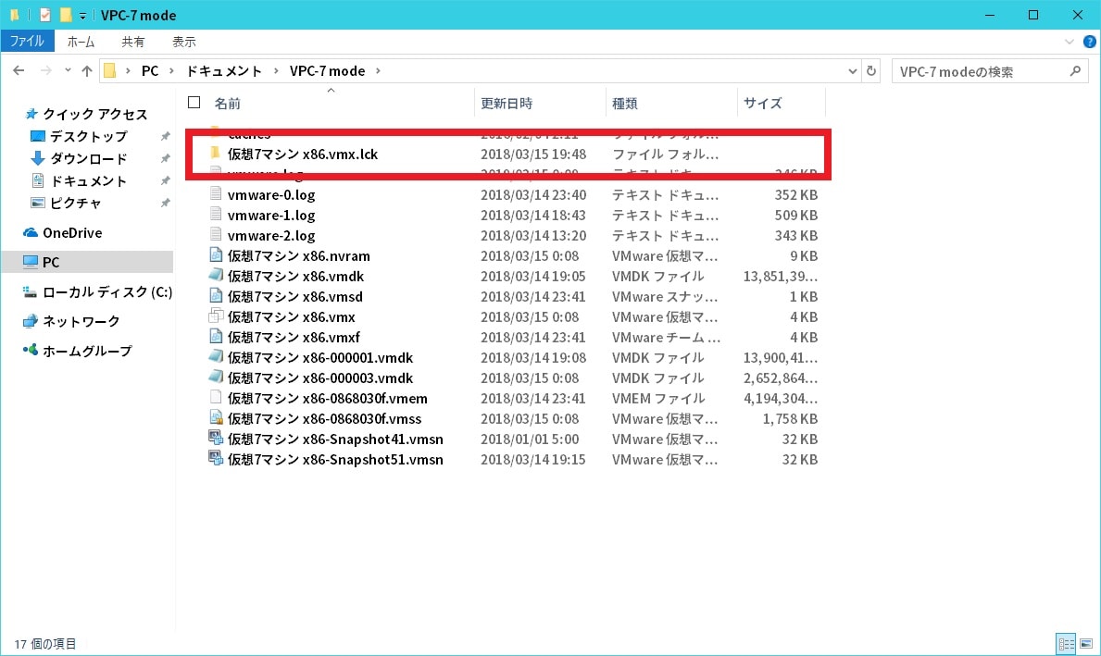Click icon of x86-Snapshot51.vmsn file
The width and height of the screenshot is (1101, 656).
217,459
